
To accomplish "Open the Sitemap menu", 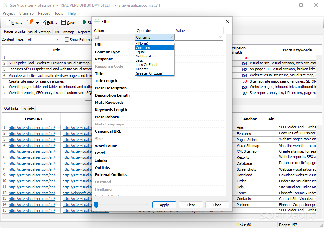I will (26, 13).
